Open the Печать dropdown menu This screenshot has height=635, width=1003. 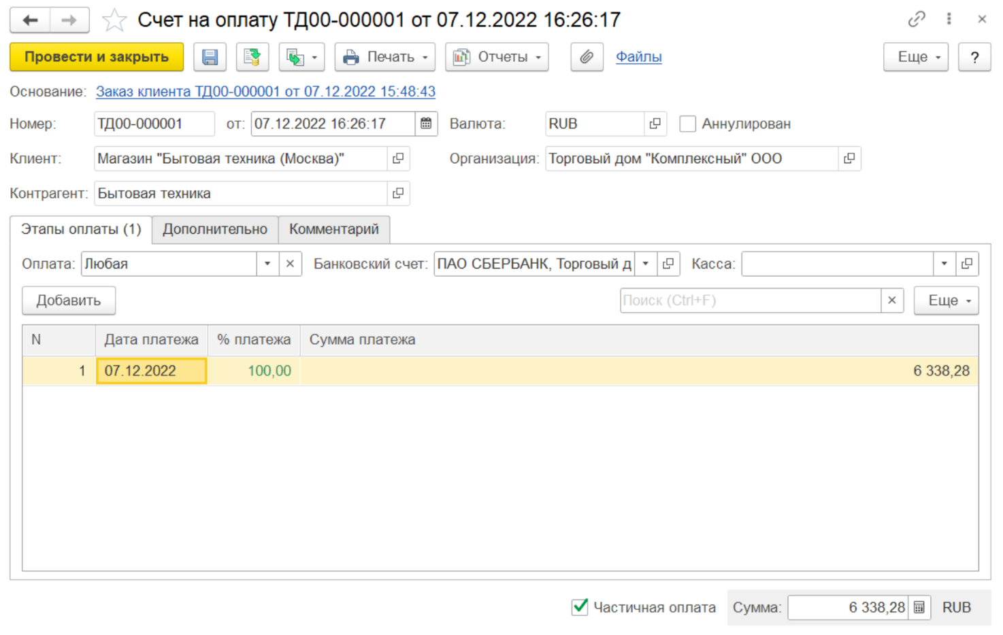tap(386, 57)
